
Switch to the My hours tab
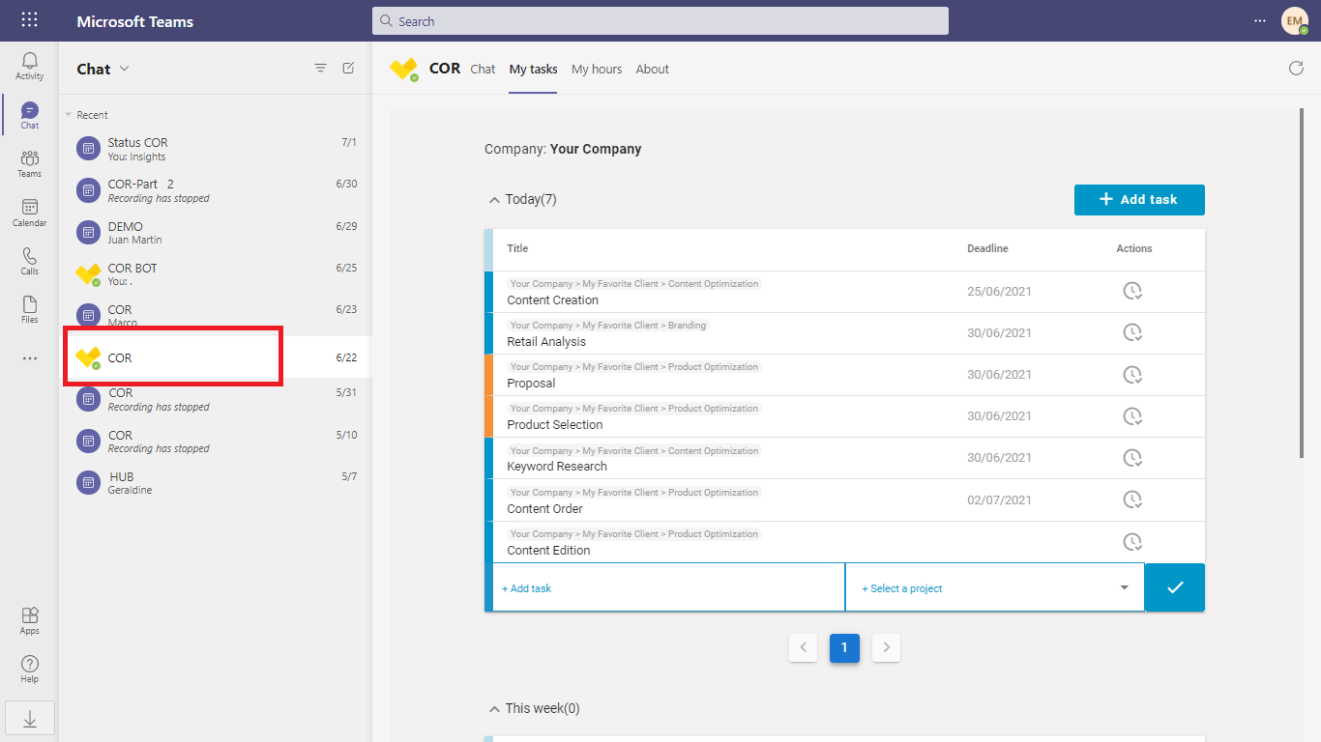pyautogui.click(x=597, y=70)
